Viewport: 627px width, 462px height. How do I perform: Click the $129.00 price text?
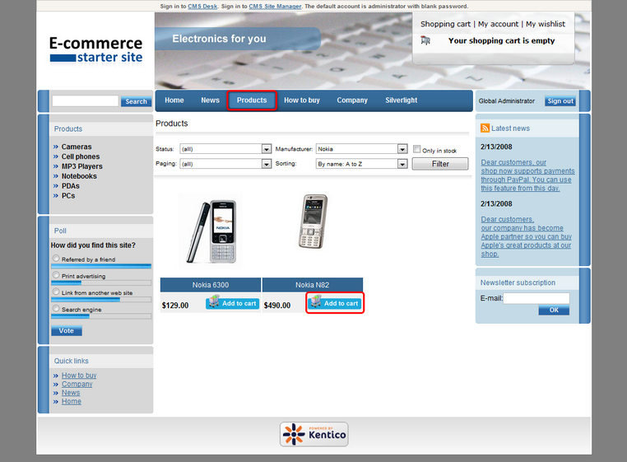point(175,306)
